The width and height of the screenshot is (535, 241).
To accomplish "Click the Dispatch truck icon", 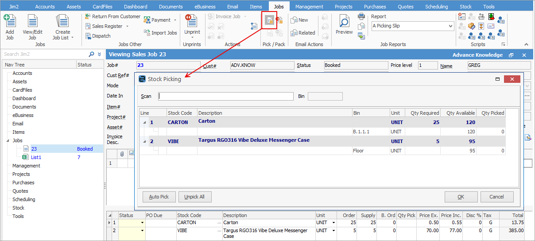I will pyautogui.click(x=88, y=36).
